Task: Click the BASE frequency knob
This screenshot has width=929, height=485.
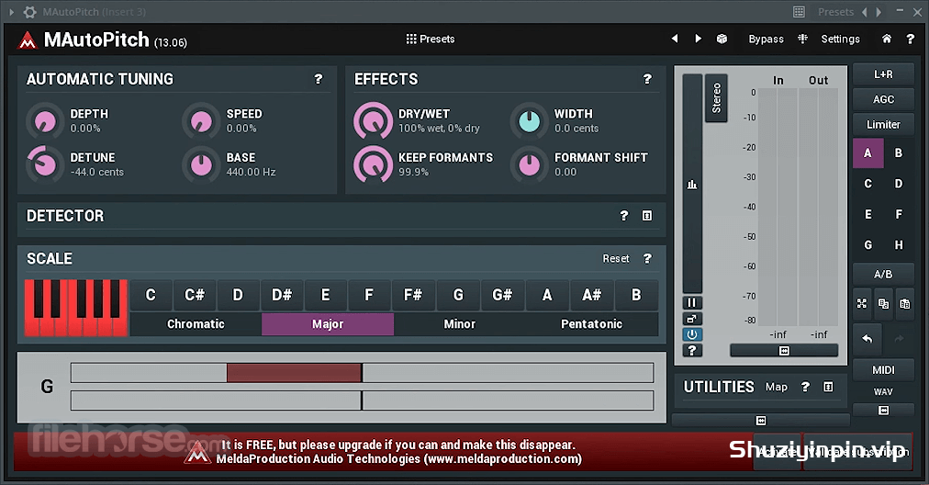Action: click(x=201, y=164)
